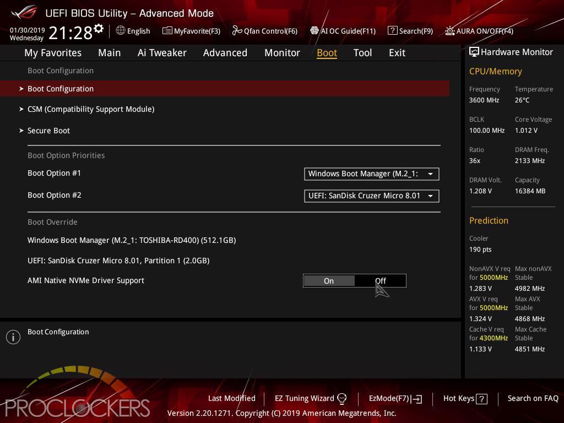The width and height of the screenshot is (564, 423).
Task: Turn On AMI Native NVMe Driver Support
Action: (329, 281)
